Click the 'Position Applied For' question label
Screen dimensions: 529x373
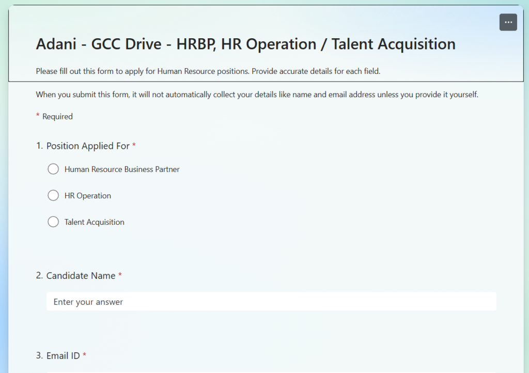pyautogui.click(x=88, y=146)
